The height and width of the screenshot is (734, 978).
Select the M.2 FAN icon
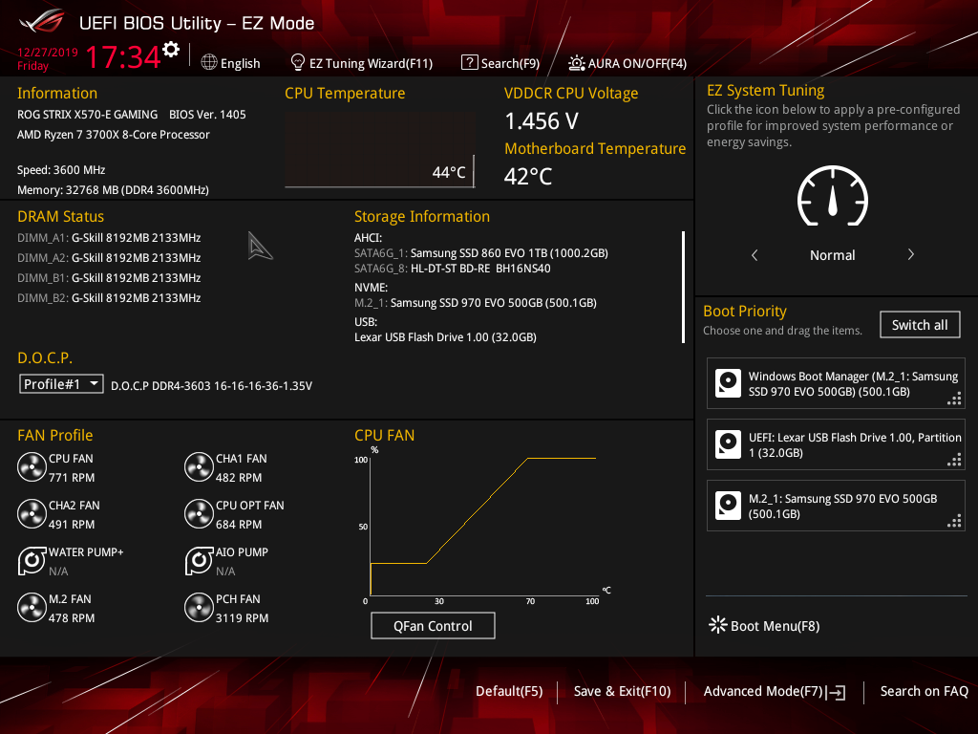(32, 607)
